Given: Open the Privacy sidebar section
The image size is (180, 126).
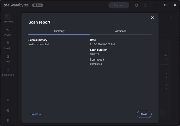Looking at the screenshot, I should coord(8,32).
